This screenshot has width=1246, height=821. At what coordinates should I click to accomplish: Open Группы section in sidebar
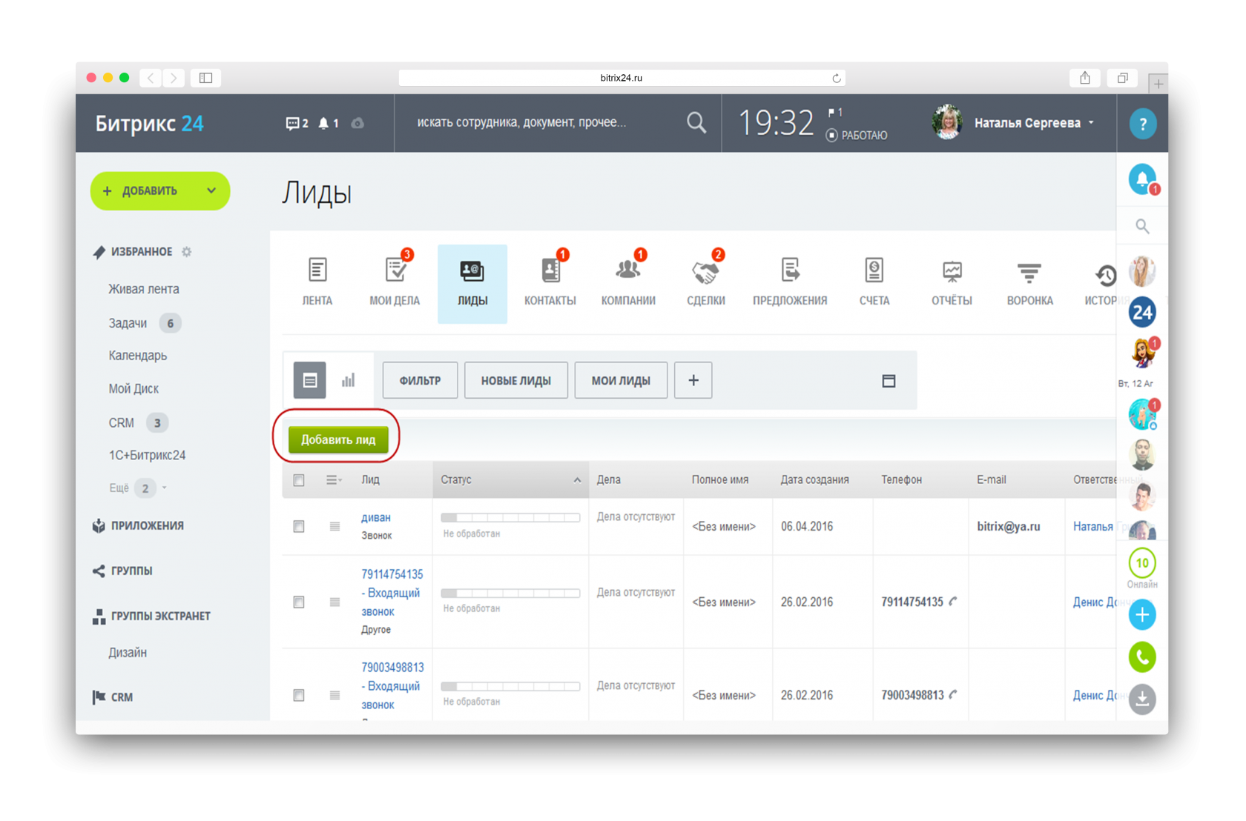coord(131,571)
